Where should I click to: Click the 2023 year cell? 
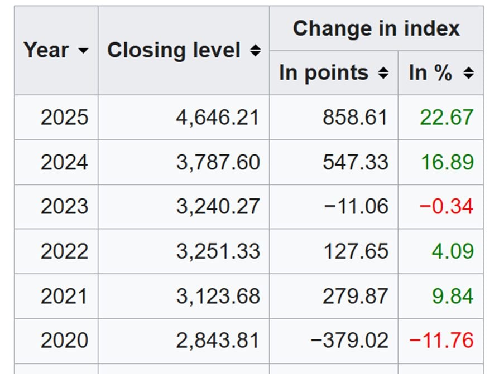coord(64,207)
